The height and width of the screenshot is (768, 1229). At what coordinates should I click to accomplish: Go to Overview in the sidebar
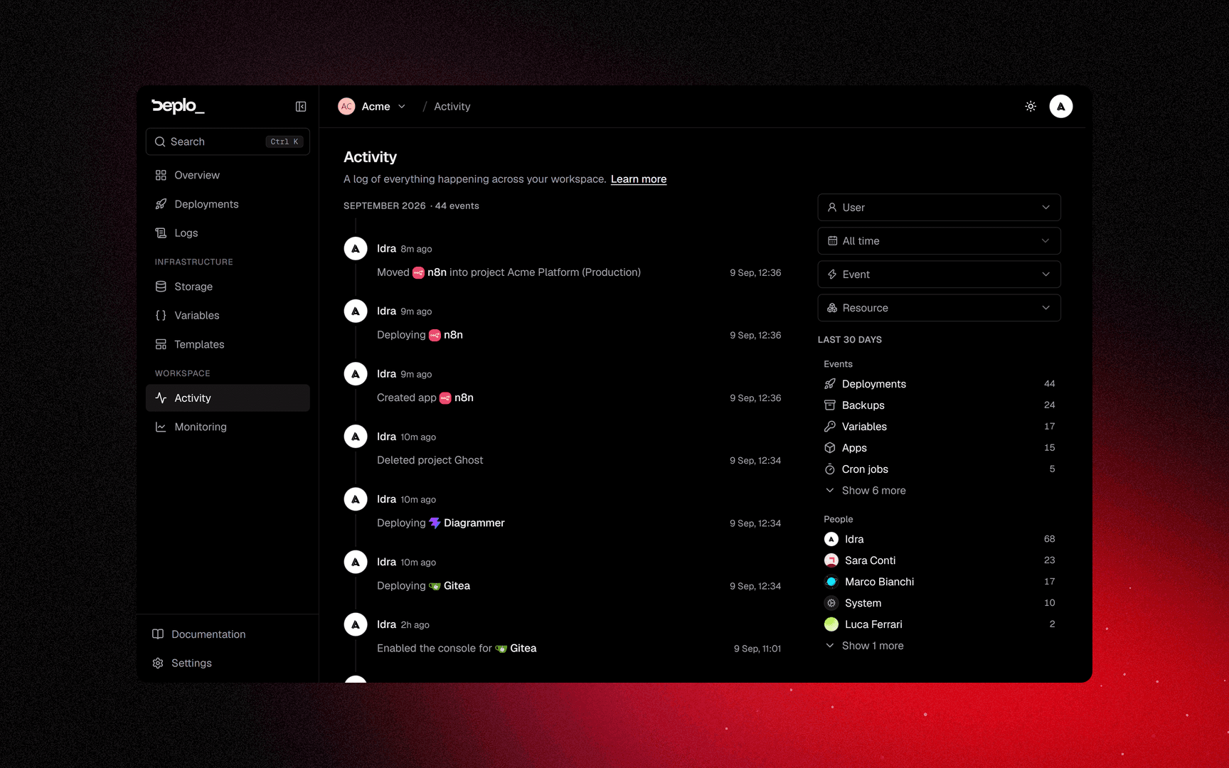click(x=228, y=175)
